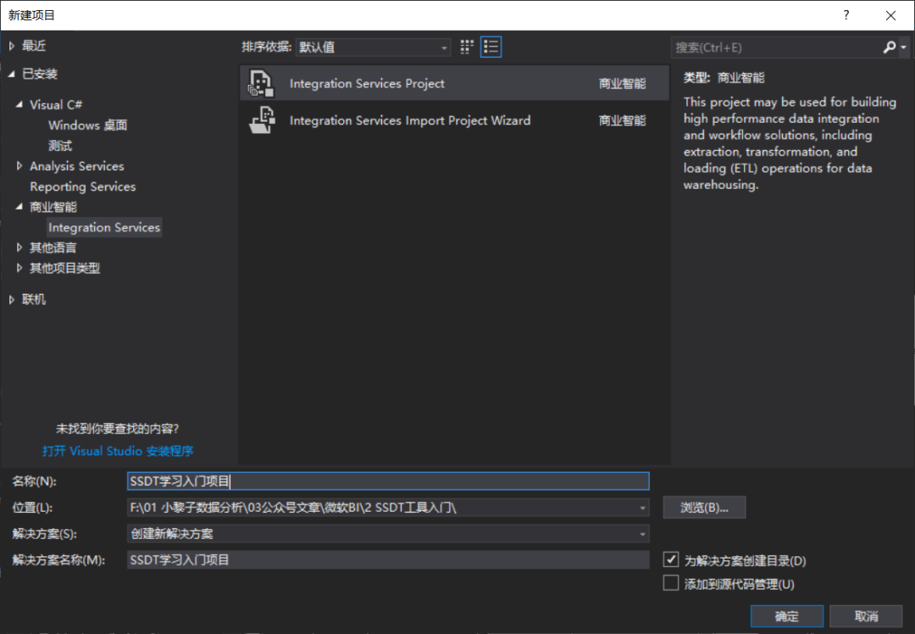The height and width of the screenshot is (634, 915).
Task: Click the 解决方案名称 input field
Action: tap(388, 560)
